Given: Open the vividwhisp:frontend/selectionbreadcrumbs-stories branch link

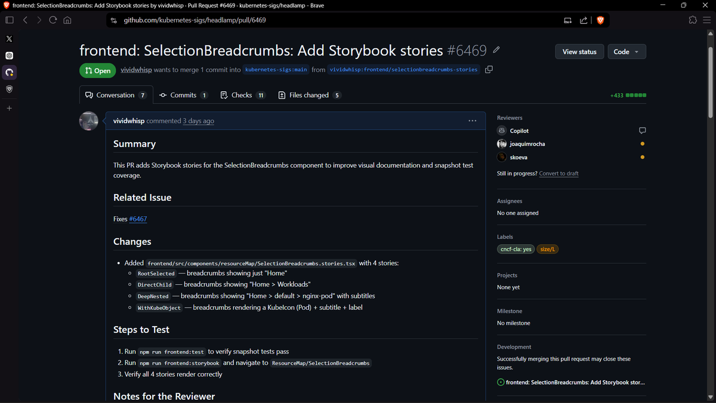Looking at the screenshot, I should (404, 69).
